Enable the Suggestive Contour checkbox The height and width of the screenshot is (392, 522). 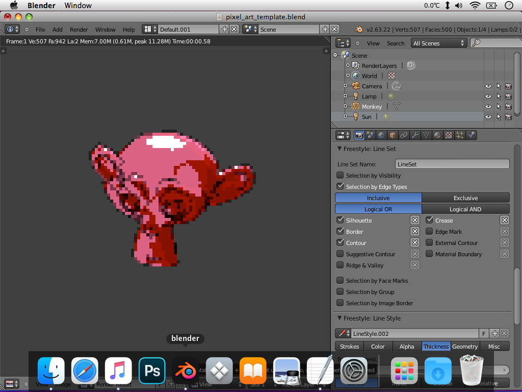point(340,254)
